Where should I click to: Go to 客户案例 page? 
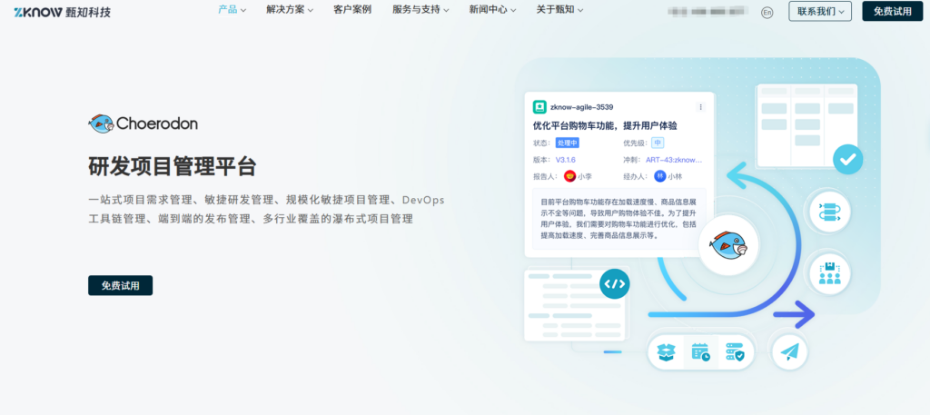pyautogui.click(x=352, y=9)
